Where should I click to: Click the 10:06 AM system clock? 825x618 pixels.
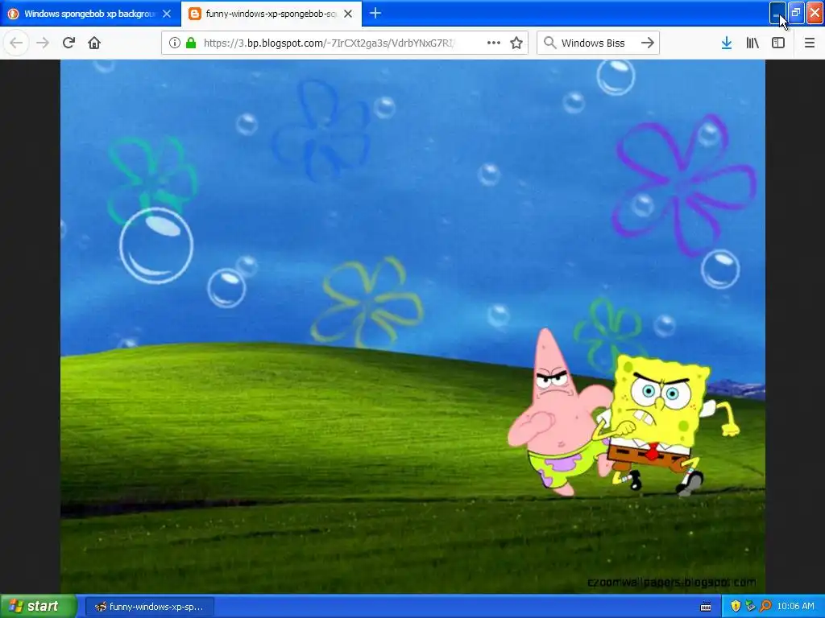[795, 607]
